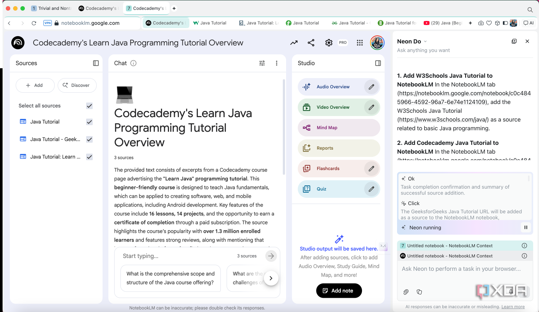
Task: Open the chat three-dot more options menu
Action: click(x=277, y=63)
